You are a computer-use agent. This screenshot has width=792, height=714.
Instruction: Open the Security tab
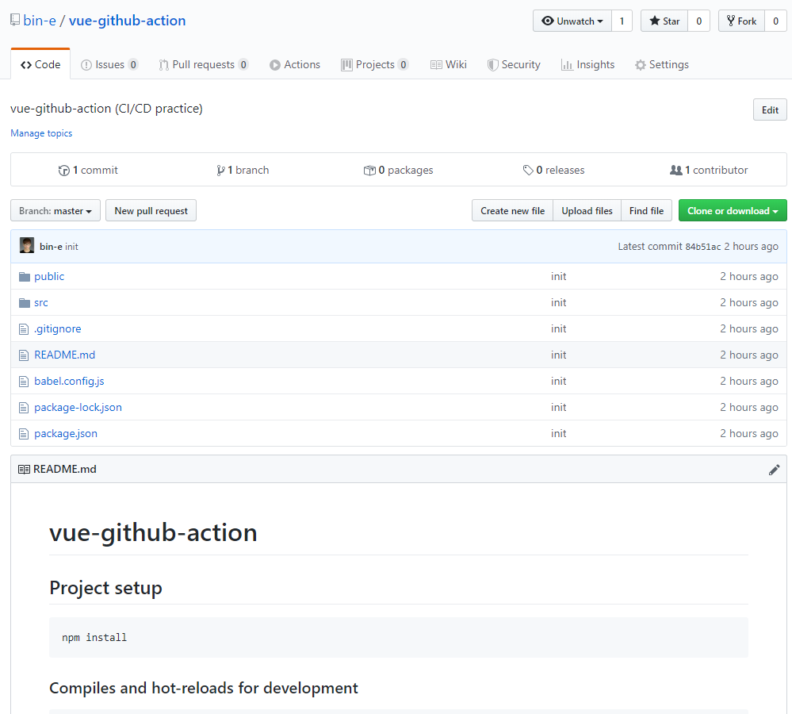pyautogui.click(x=514, y=65)
